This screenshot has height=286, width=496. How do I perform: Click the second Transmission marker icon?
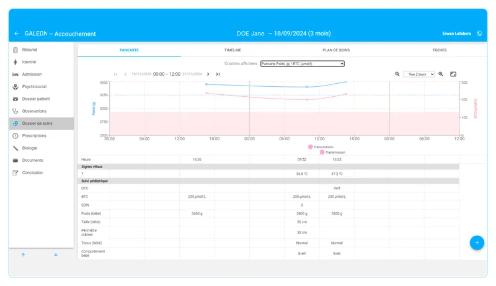tap(322, 152)
